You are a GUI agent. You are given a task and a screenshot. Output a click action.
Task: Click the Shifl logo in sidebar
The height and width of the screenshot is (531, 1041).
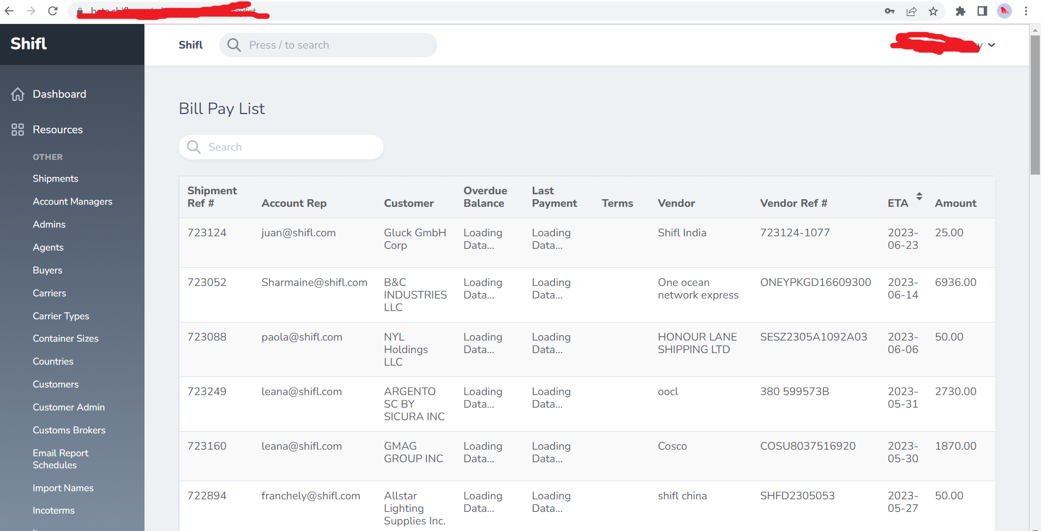(29, 44)
